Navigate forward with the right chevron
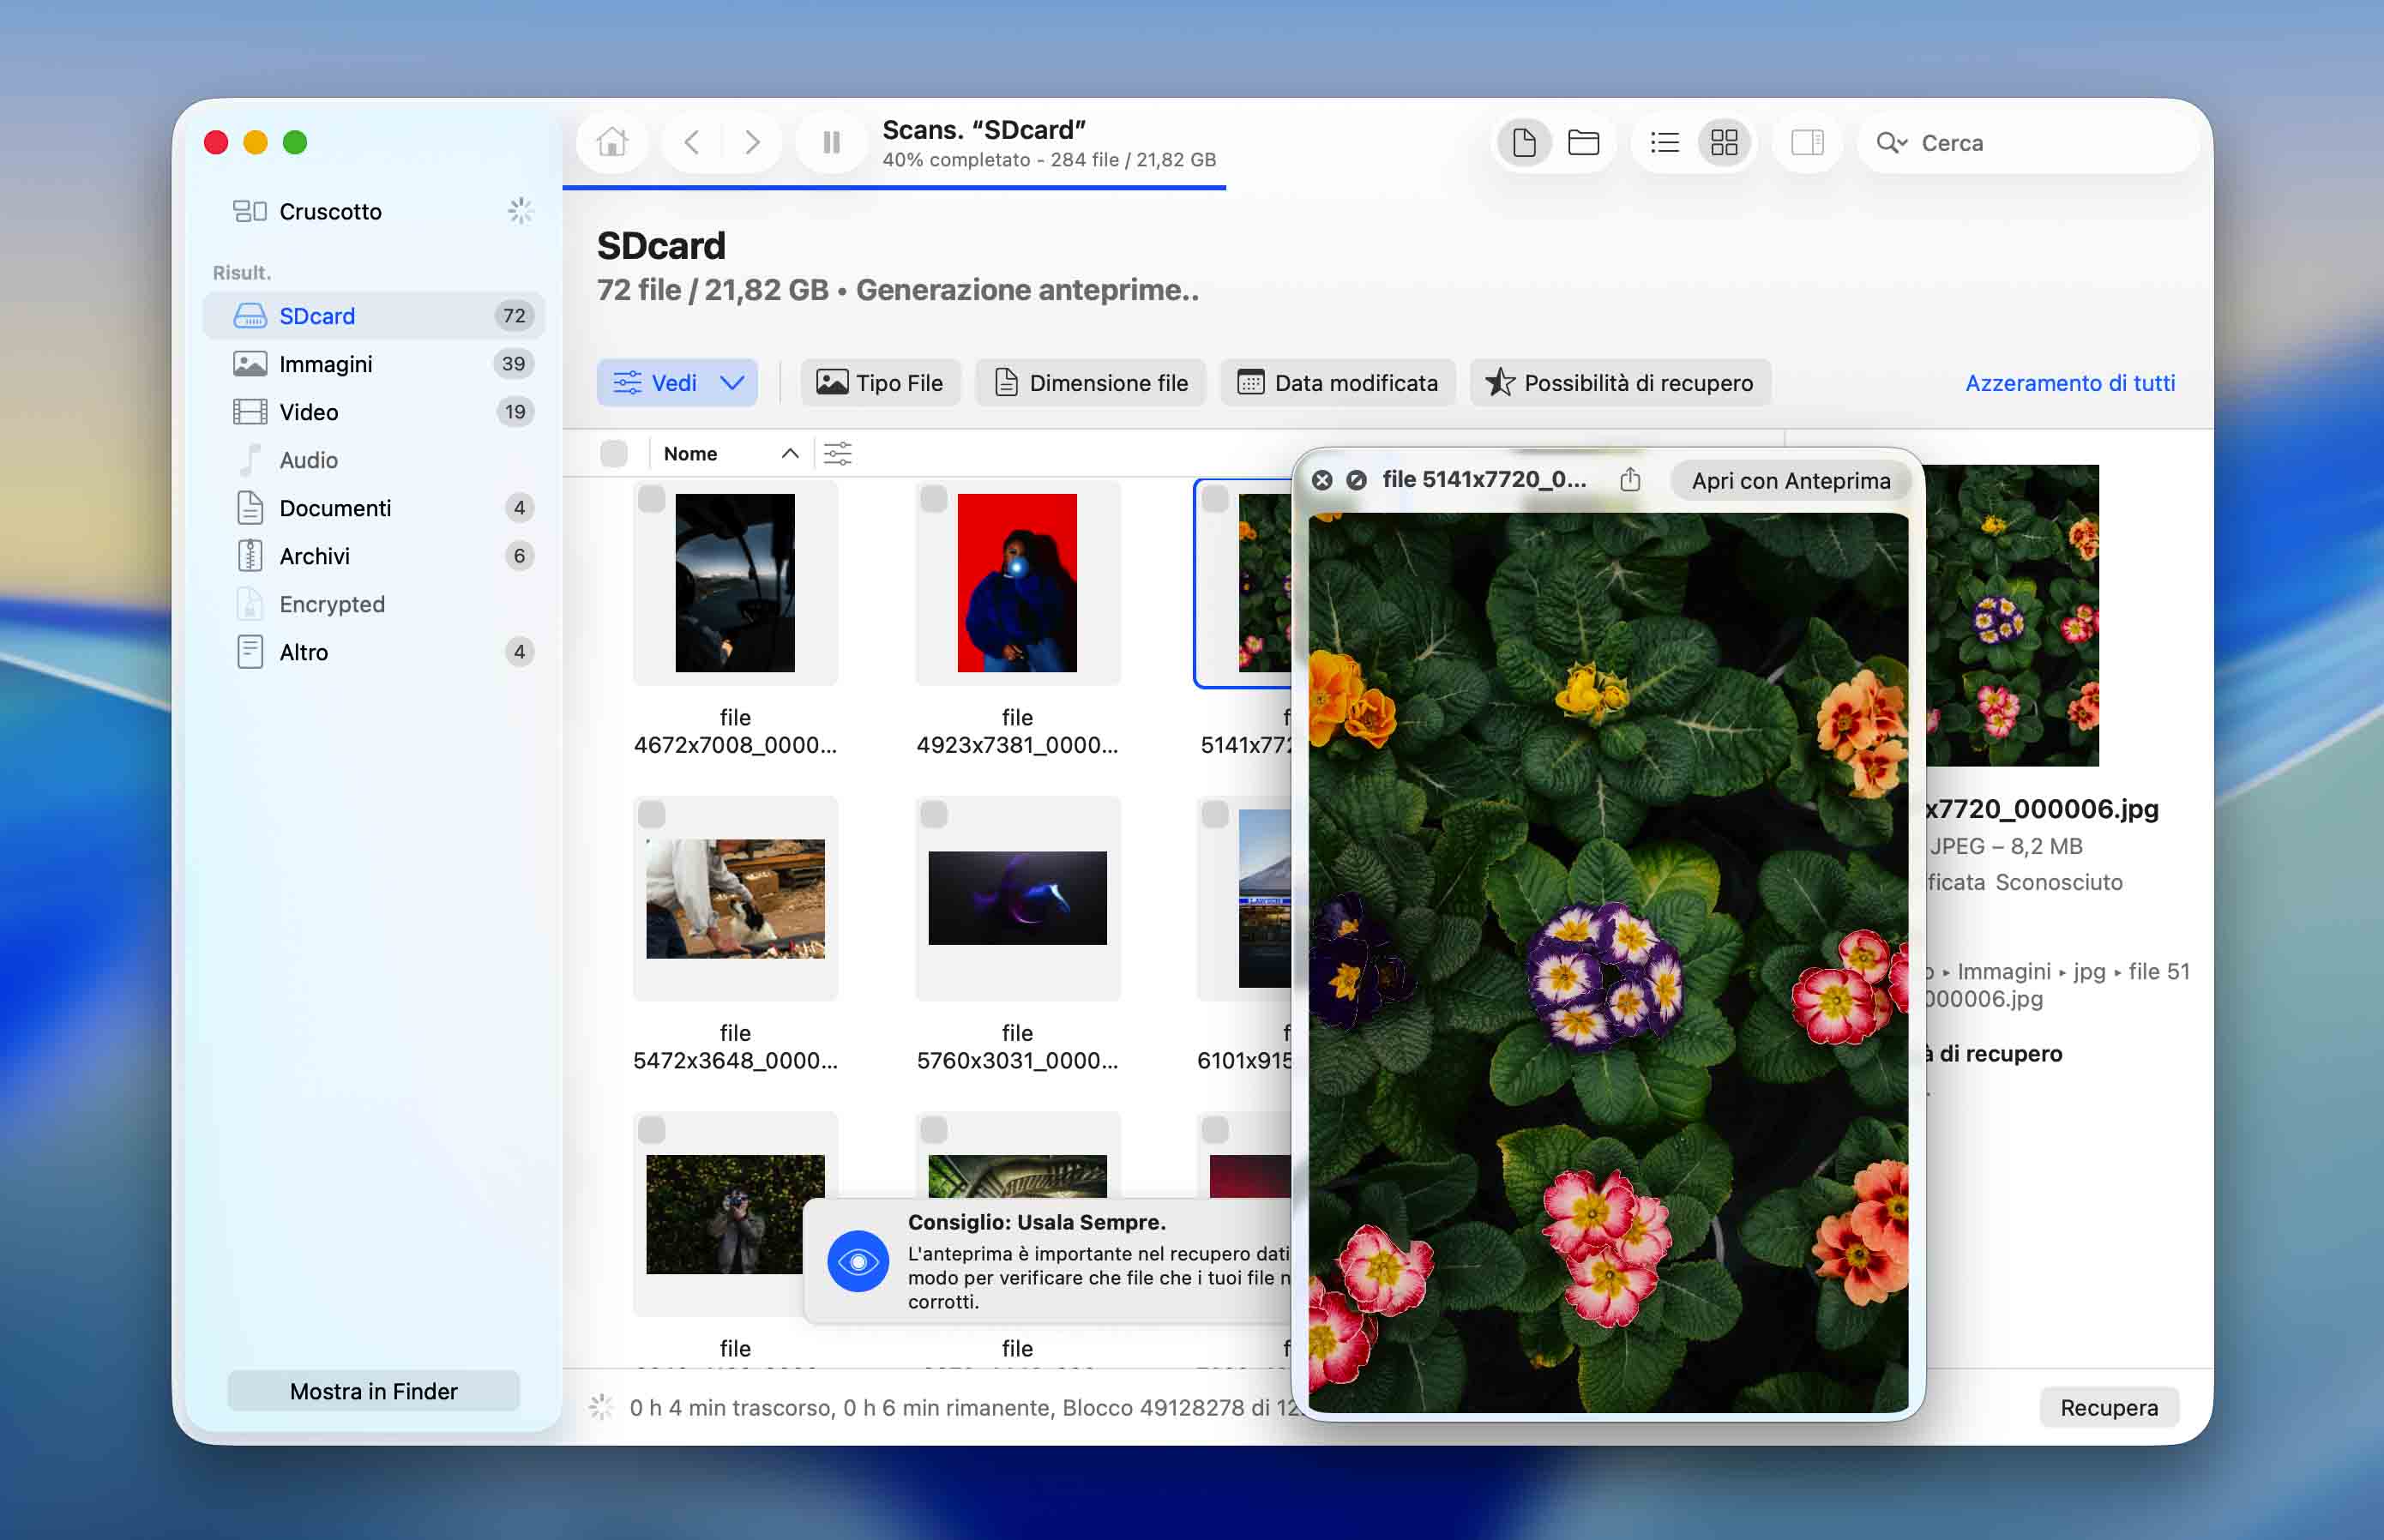The width and height of the screenshot is (2384, 1540). [x=752, y=143]
